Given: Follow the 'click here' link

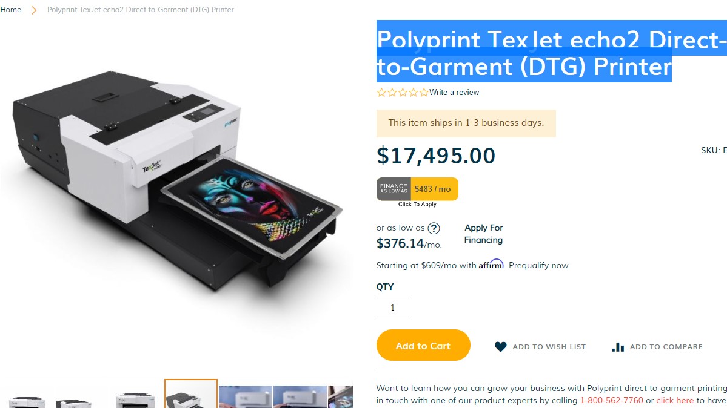Looking at the screenshot, I should click(x=675, y=400).
